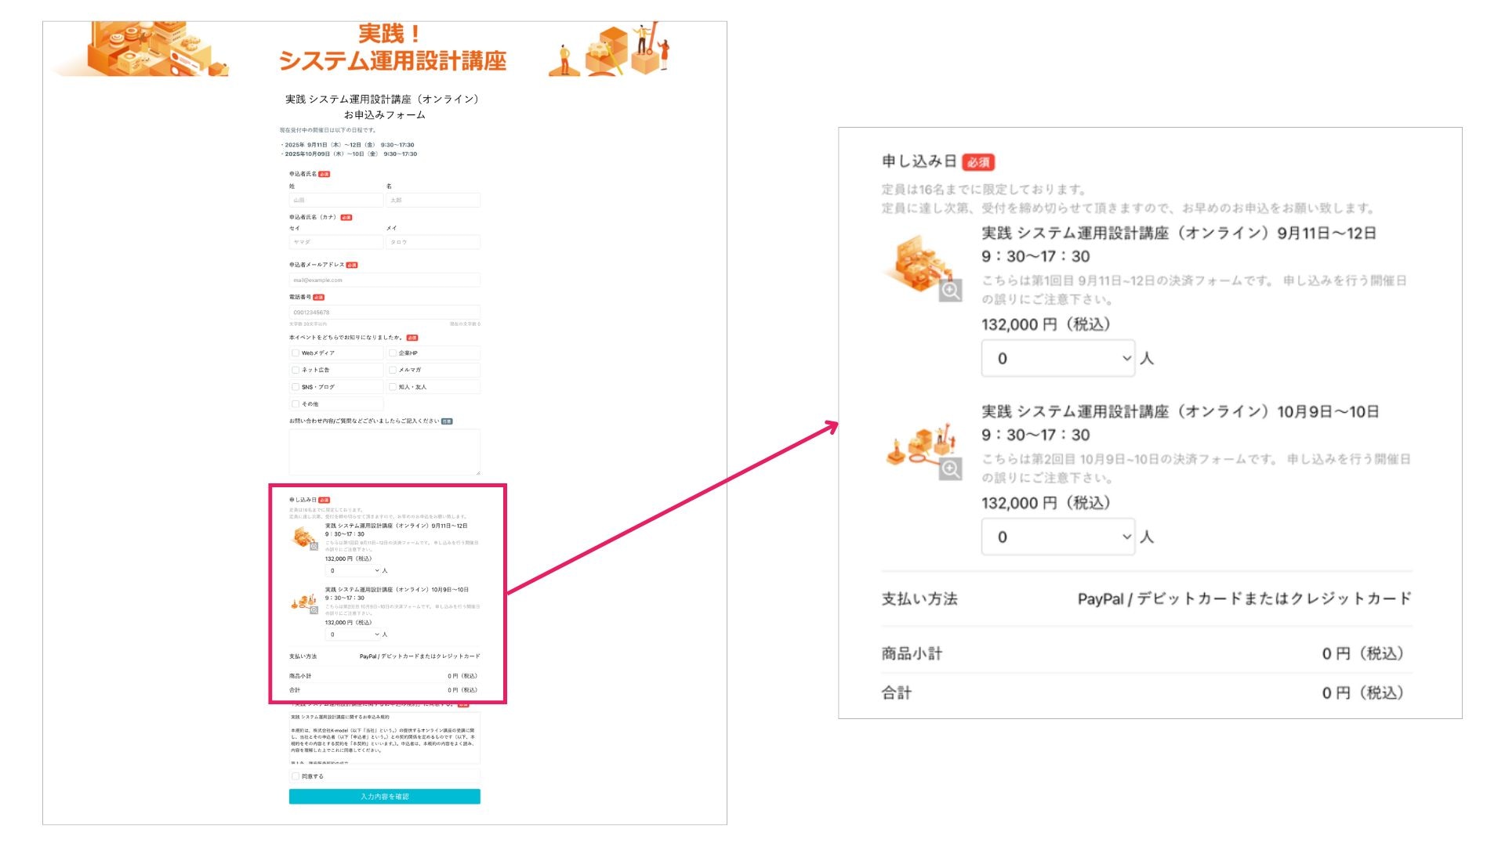Select the その他 checkbox
The image size is (1505, 846).
296,404
